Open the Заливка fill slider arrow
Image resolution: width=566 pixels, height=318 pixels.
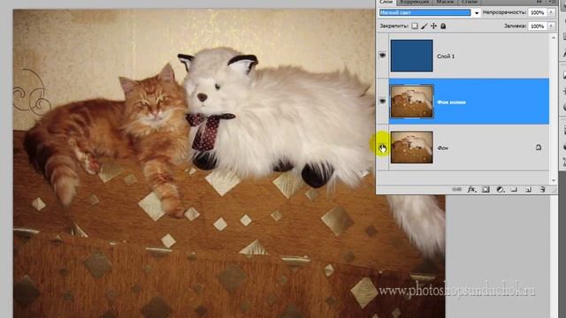click(x=551, y=26)
